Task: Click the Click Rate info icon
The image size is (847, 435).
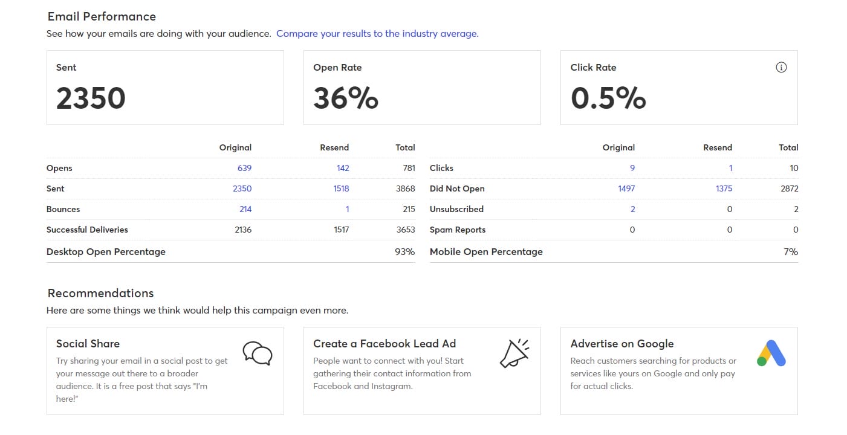Action: pos(781,67)
